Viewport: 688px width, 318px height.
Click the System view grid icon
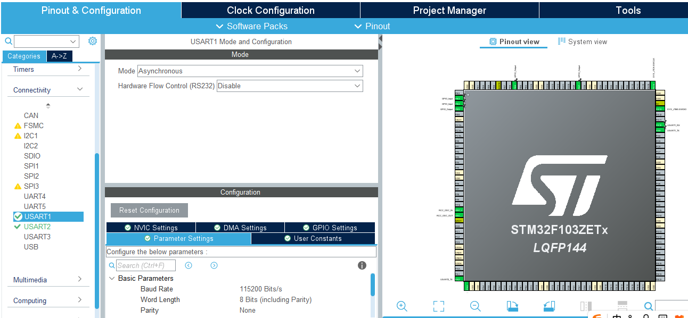(x=562, y=41)
